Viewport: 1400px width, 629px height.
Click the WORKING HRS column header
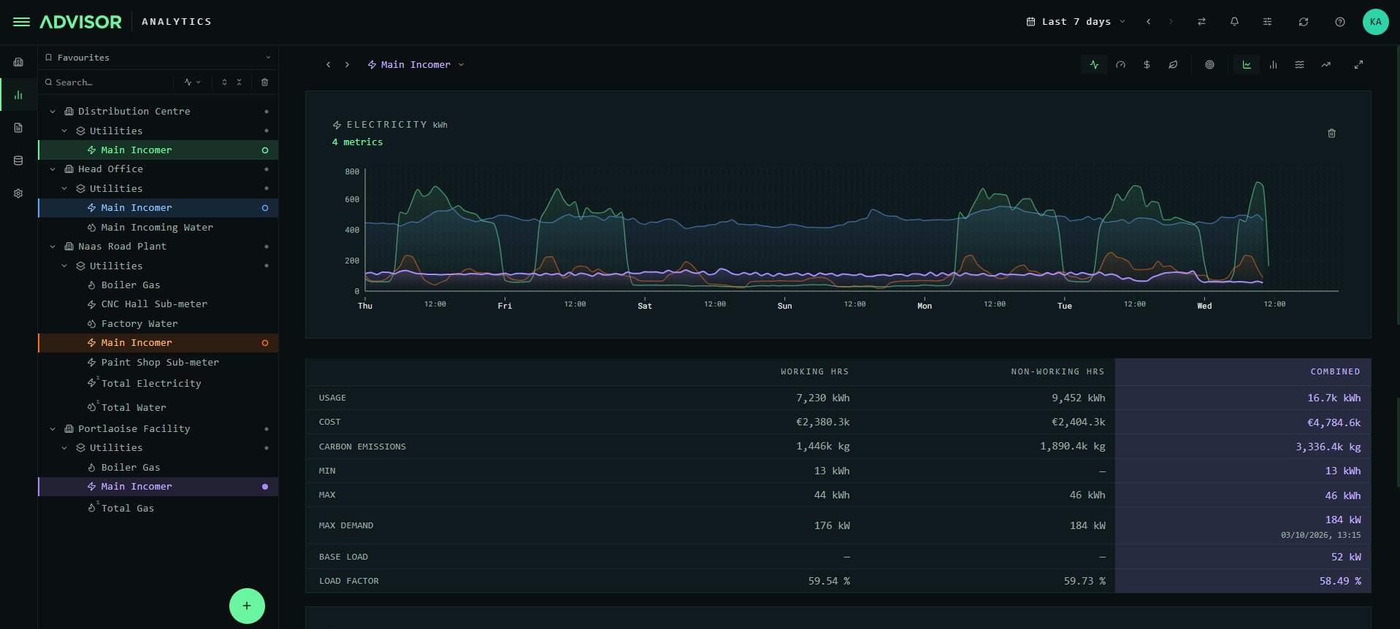point(814,371)
